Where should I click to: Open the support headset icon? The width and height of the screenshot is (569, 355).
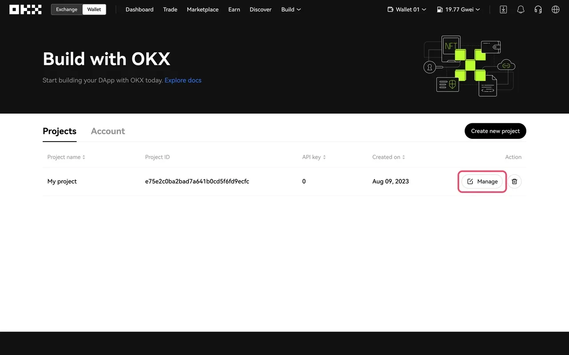coord(538,9)
